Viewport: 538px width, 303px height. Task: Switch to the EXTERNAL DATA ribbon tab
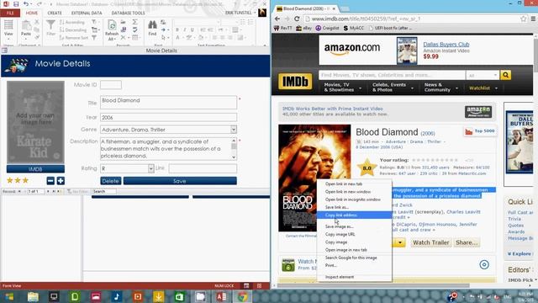click(87, 13)
